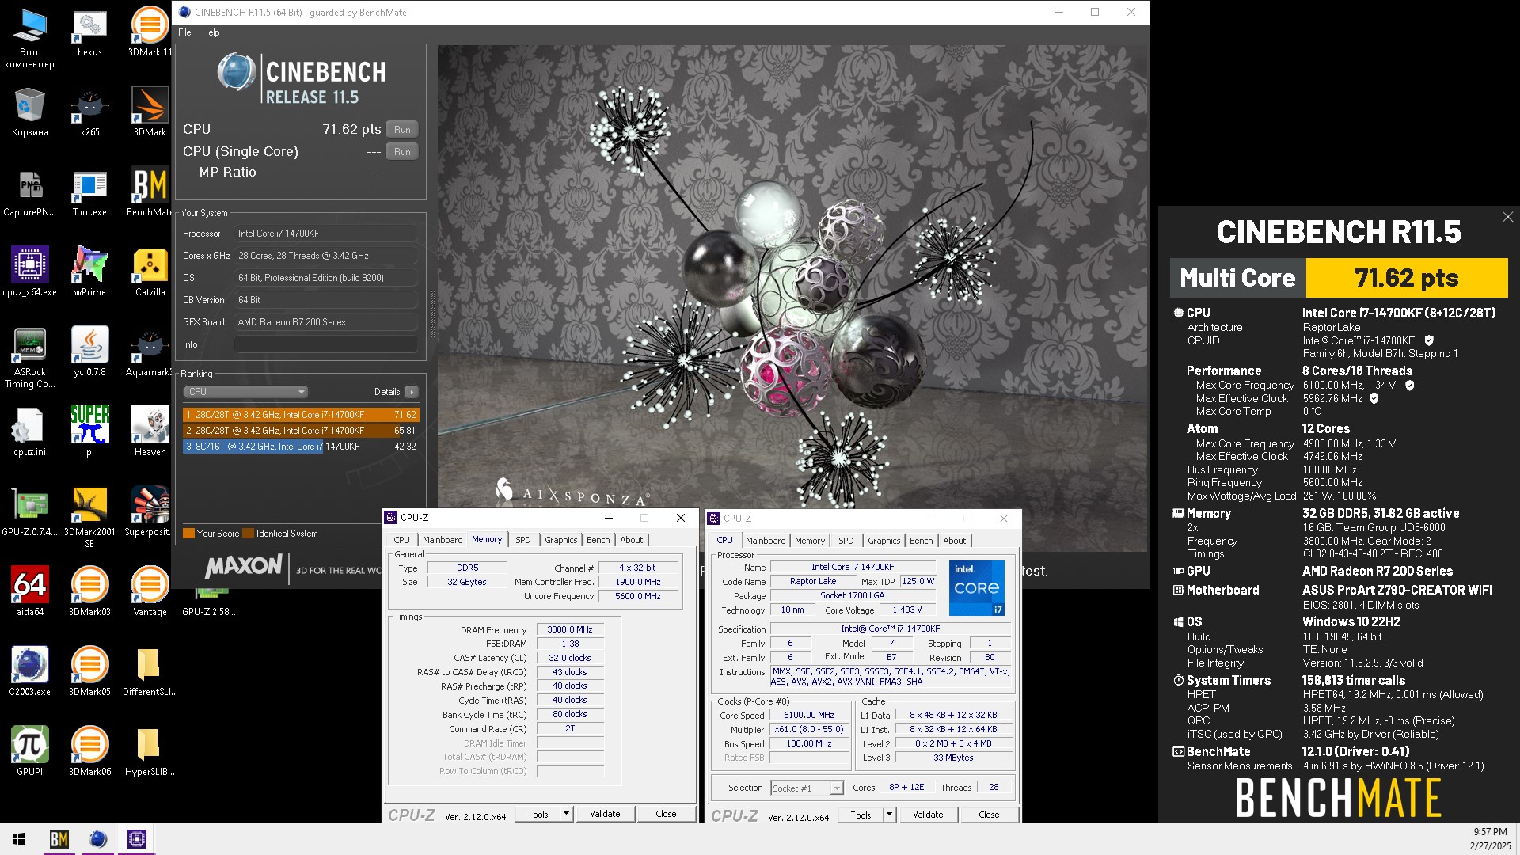
Task: Open the GPU-Z.0.7.4 desktop icon
Action: click(29, 512)
